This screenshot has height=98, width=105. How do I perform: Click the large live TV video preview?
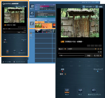[x=80, y=23]
